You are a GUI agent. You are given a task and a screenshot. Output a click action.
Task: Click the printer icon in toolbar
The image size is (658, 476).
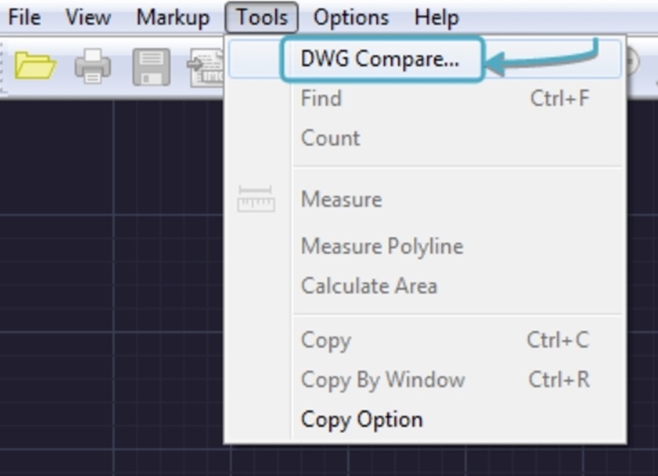coord(93,66)
